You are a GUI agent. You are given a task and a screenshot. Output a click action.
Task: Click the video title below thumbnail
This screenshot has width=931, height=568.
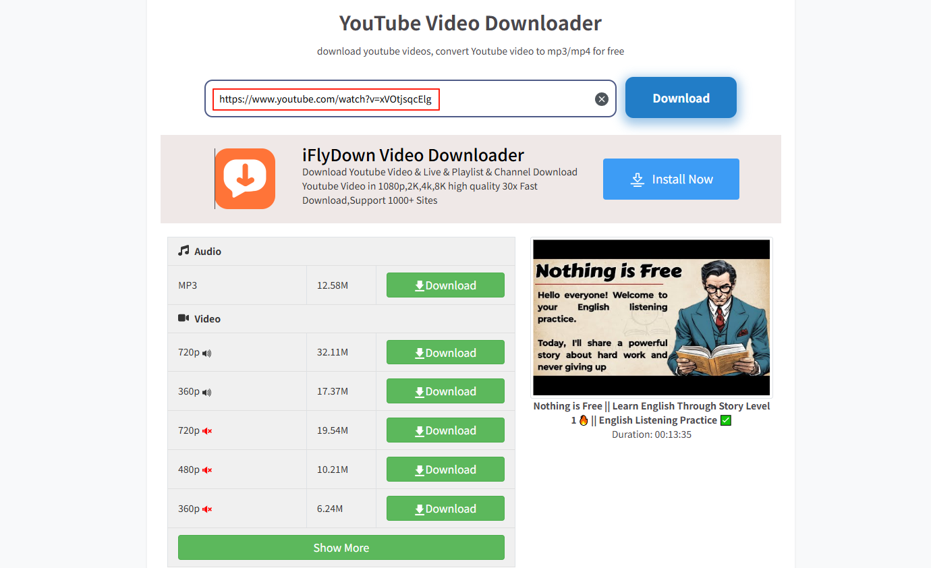coord(652,413)
